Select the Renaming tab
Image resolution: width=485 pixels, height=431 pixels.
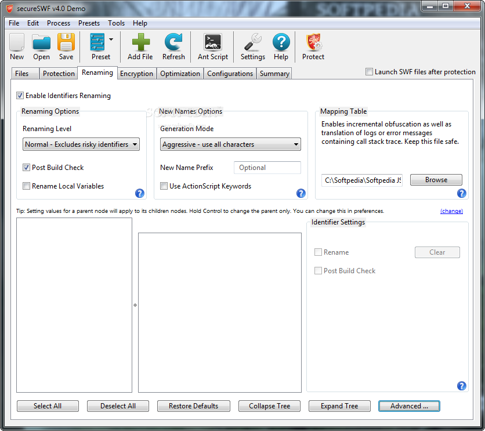point(97,73)
